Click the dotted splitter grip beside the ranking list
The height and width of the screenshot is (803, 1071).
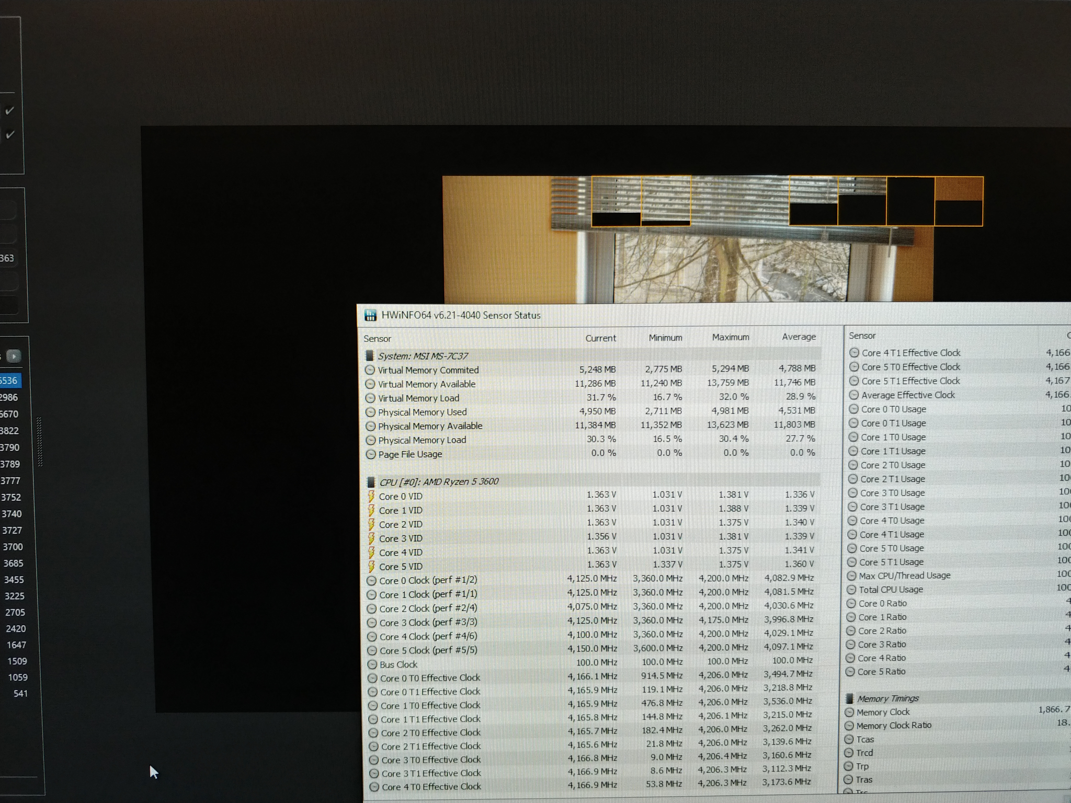pyautogui.click(x=40, y=442)
